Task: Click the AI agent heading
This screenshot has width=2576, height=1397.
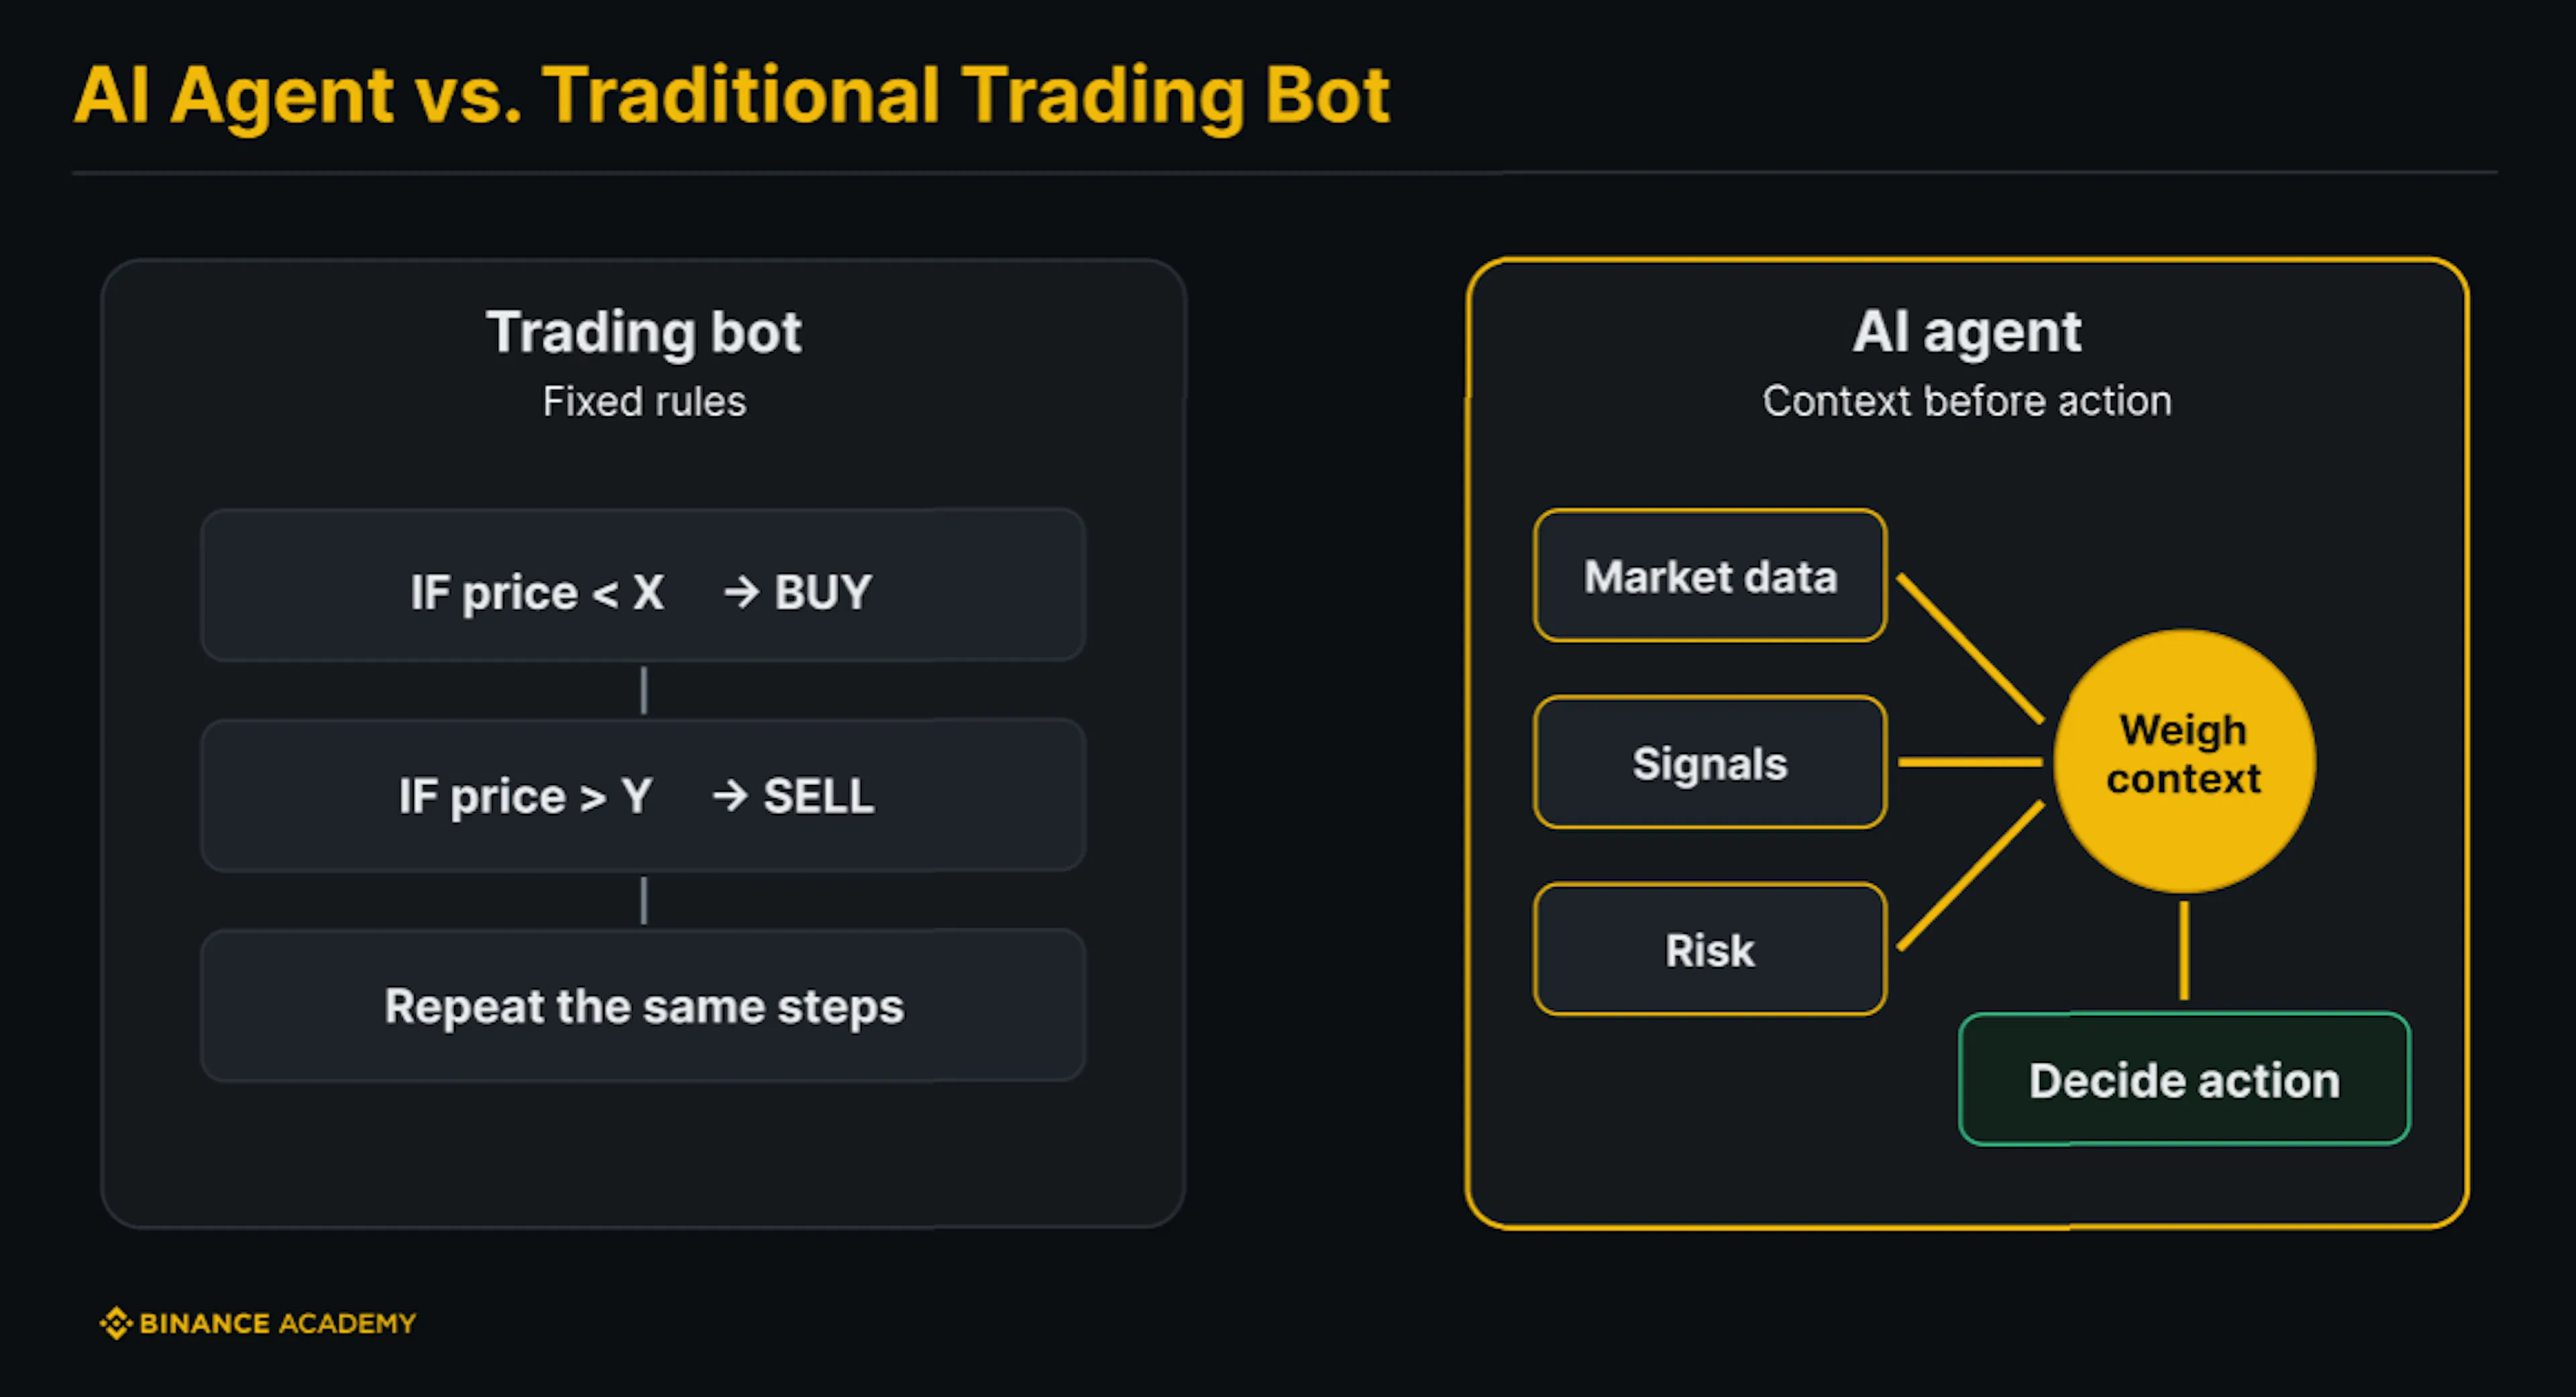Action: click(1967, 332)
